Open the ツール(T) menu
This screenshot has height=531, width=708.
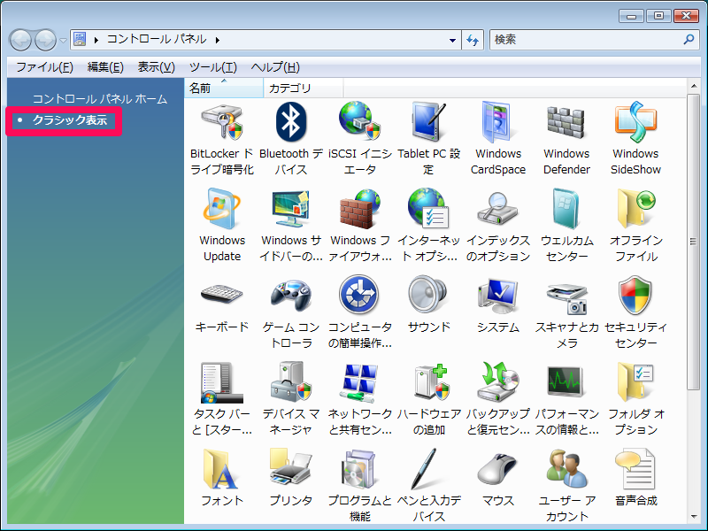pos(212,67)
